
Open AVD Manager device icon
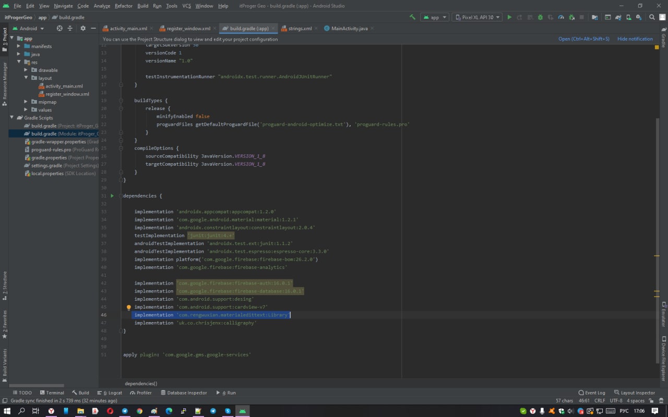point(629,17)
